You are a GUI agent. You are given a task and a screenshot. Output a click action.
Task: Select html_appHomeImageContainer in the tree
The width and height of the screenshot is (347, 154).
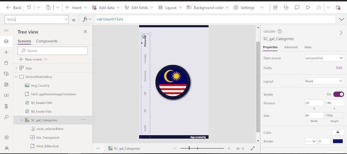pos(53,94)
